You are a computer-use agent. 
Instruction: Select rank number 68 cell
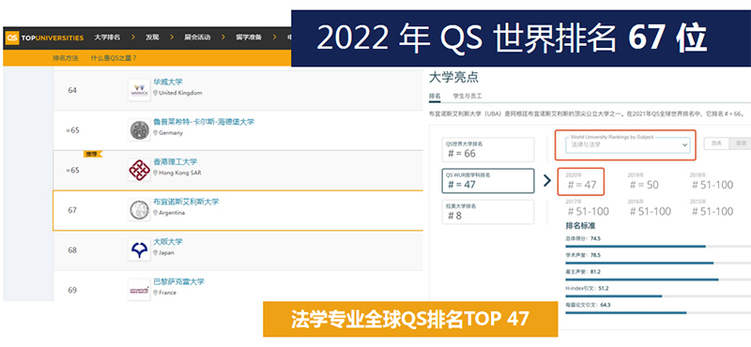point(72,250)
